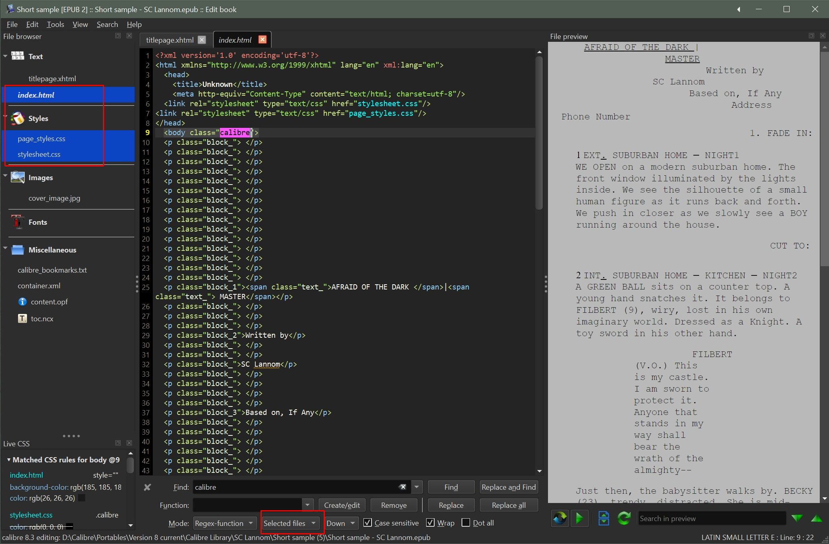Click the color swatch in Live CSS

coord(81,498)
